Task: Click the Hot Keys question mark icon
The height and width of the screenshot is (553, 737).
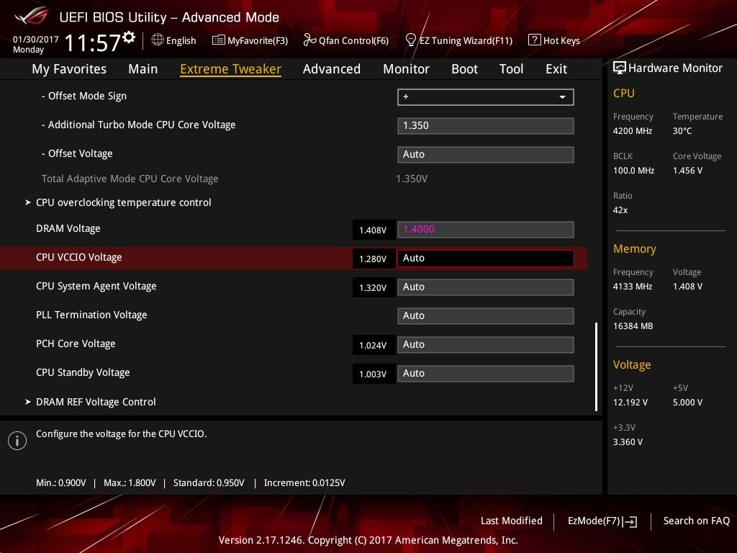Action: [x=534, y=40]
